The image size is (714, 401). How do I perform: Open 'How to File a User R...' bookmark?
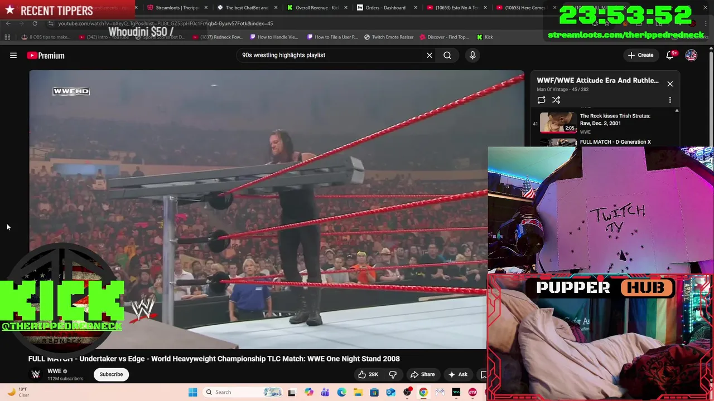pyautogui.click(x=332, y=37)
